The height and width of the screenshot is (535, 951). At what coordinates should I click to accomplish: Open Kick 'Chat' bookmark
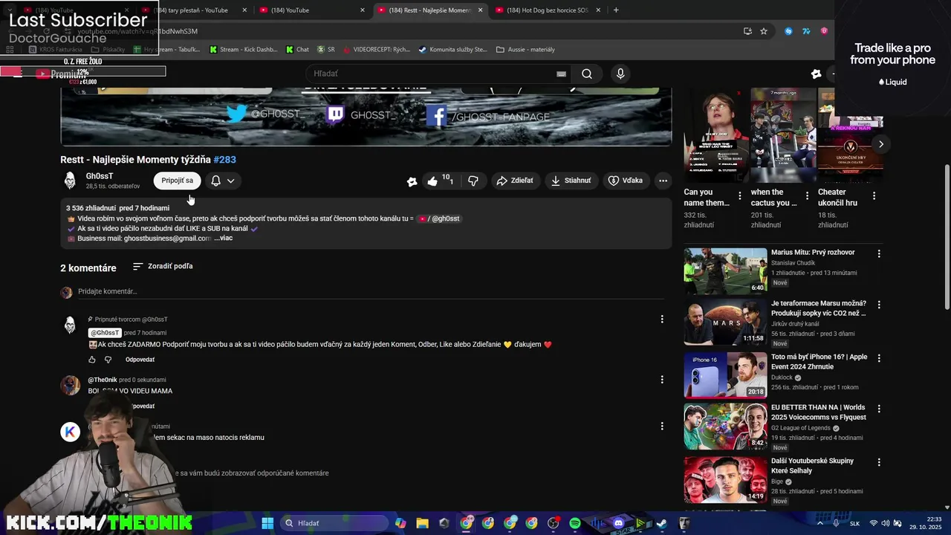point(297,50)
